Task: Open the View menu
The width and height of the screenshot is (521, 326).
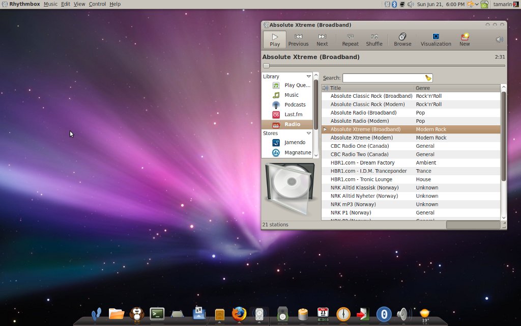Action: (x=79, y=4)
